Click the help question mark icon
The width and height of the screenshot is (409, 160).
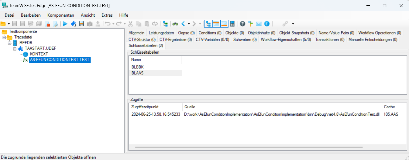click(242, 24)
